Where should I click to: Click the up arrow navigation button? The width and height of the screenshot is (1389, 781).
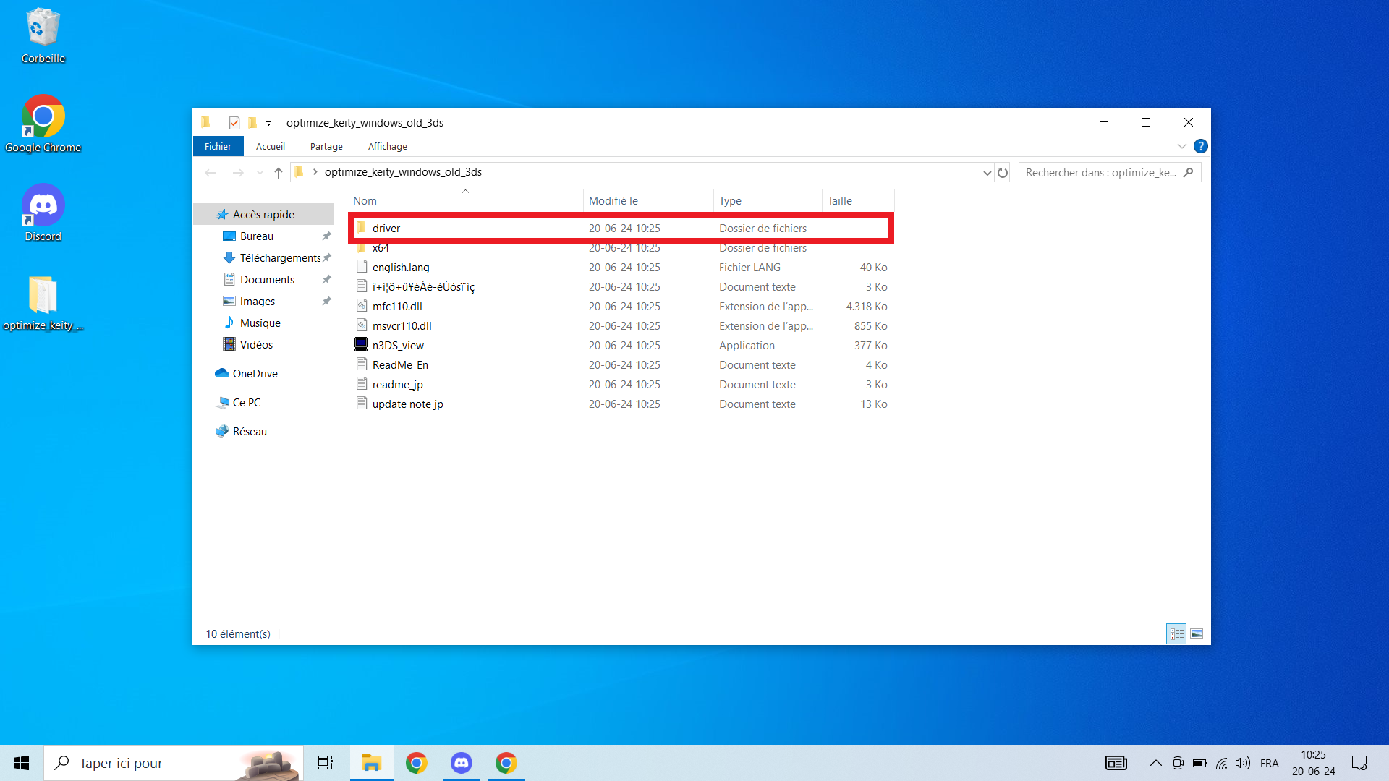tap(279, 173)
